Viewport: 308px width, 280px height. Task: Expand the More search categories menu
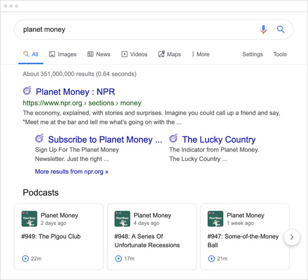pyautogui.click(x=201, y=54)
